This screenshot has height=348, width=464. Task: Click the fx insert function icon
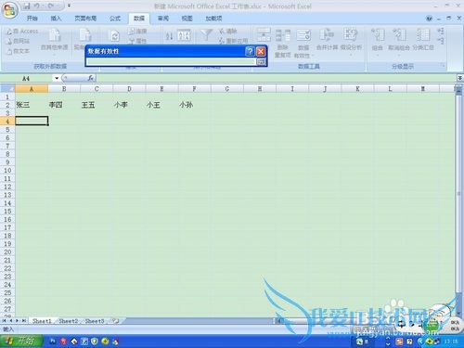(91, 78)
